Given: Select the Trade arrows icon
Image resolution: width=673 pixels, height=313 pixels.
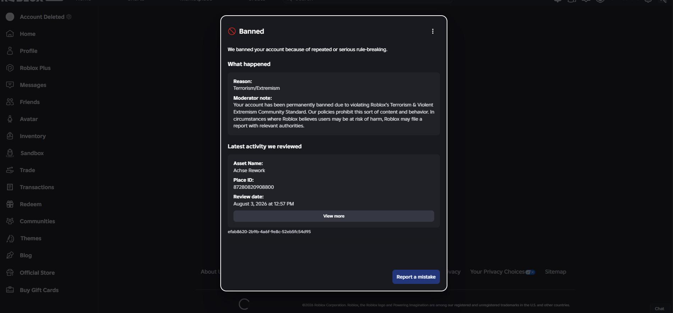Looking at the screenshot, I should click(10, 170).
